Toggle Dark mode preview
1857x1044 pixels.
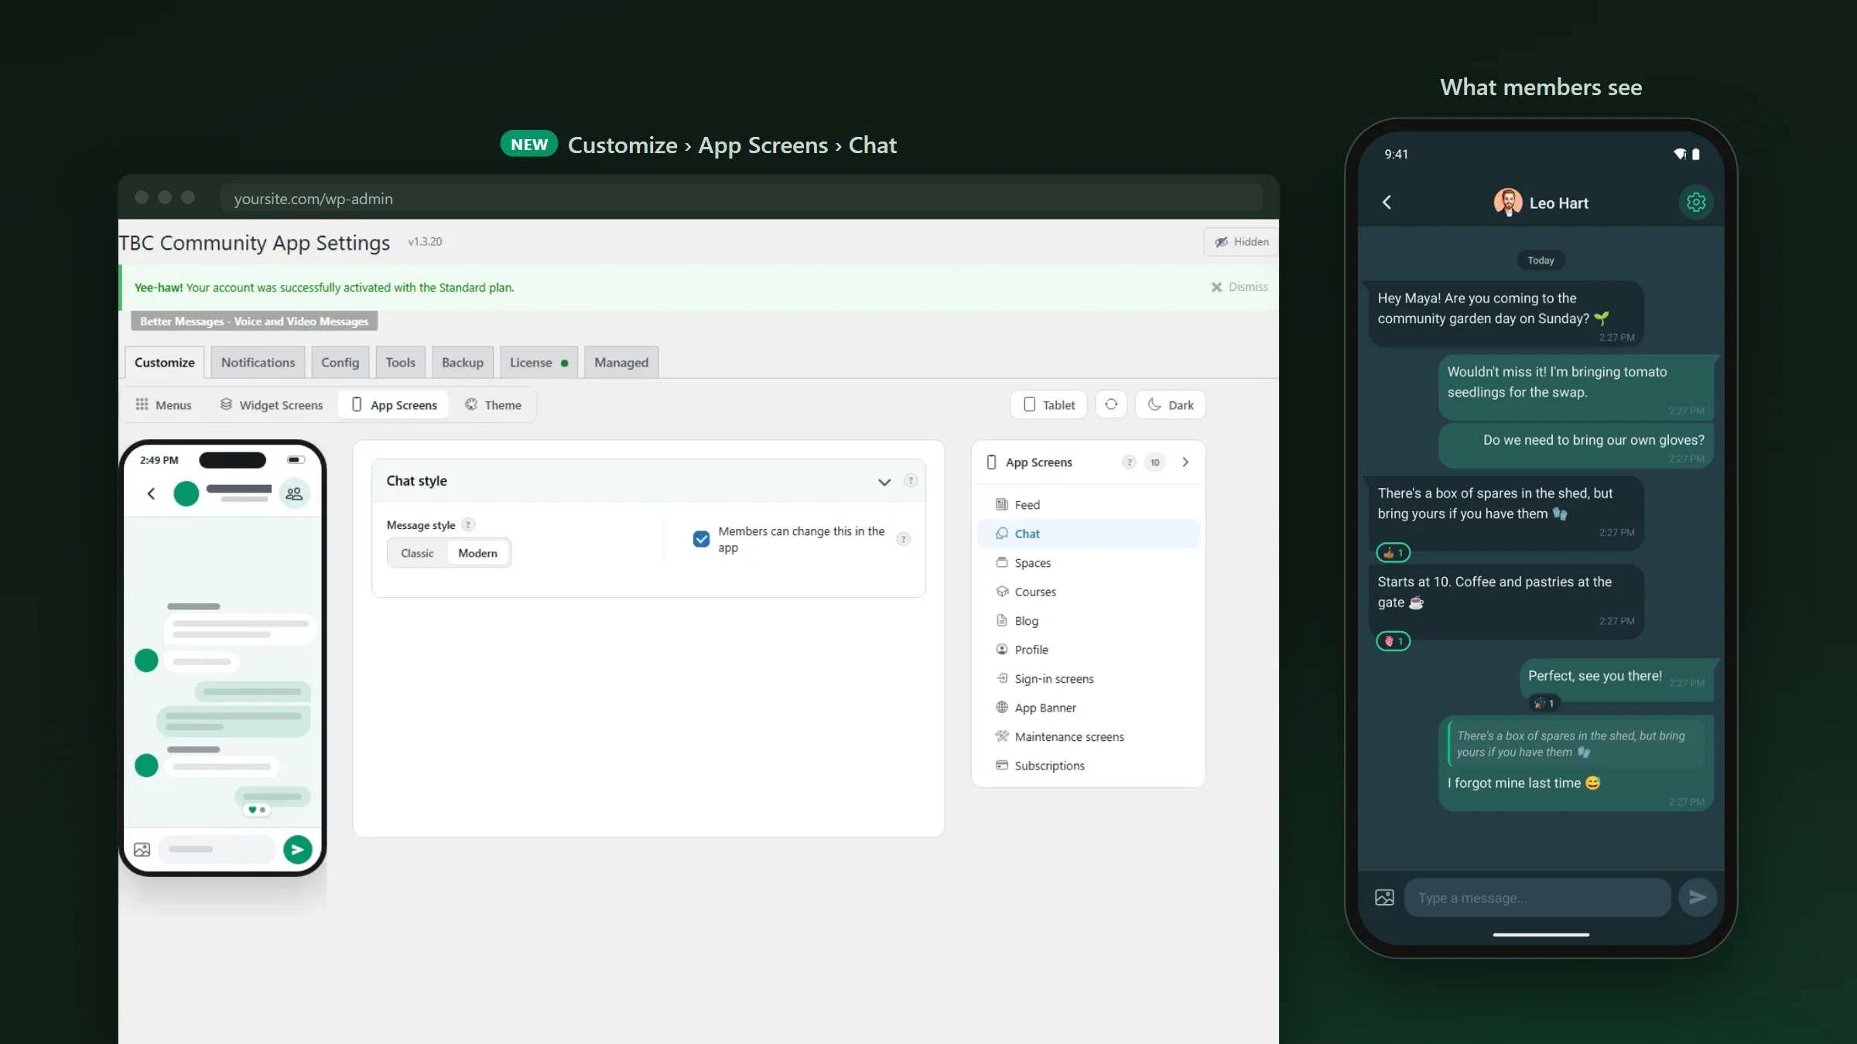tap(1170, 404)
